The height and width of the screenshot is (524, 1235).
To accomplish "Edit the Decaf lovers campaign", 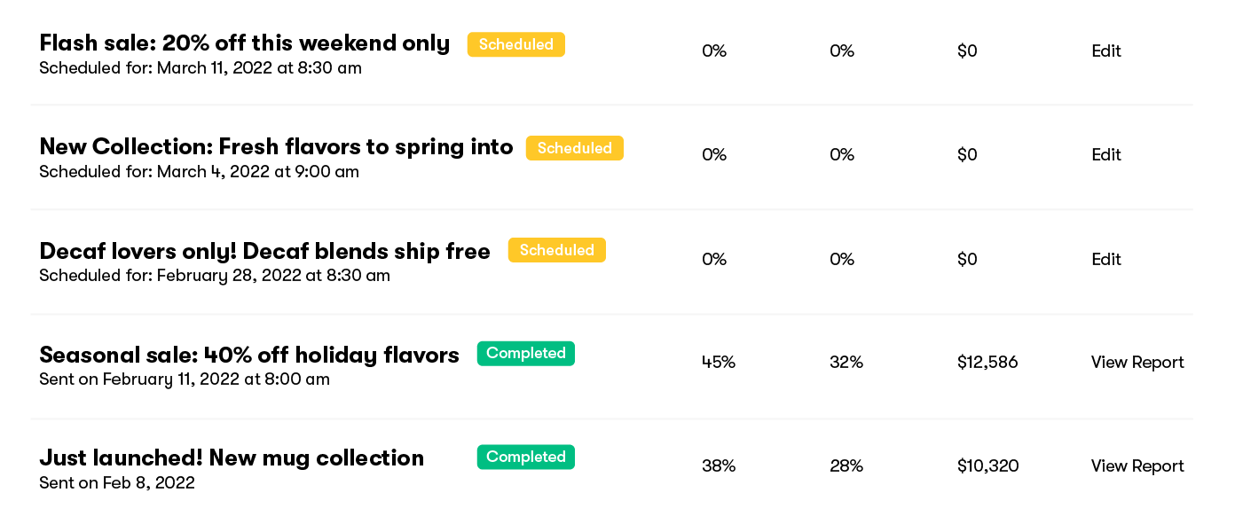I will (x=1106, y=260).
